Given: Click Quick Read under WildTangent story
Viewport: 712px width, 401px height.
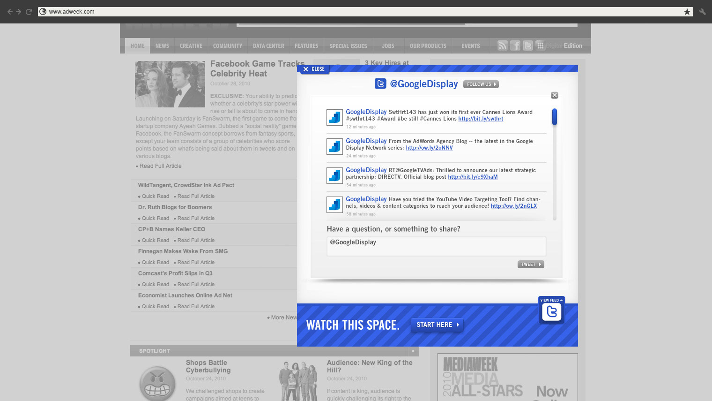Looking at the screenshot, I should 155,196.
